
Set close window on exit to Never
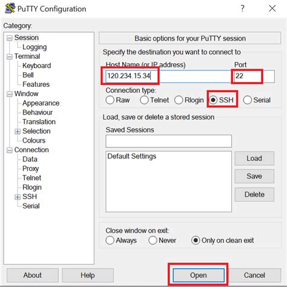pos(153,240)
